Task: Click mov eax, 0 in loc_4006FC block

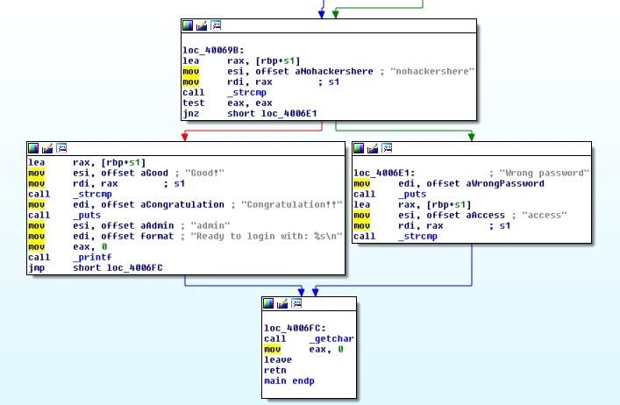Action: point(303,349)
